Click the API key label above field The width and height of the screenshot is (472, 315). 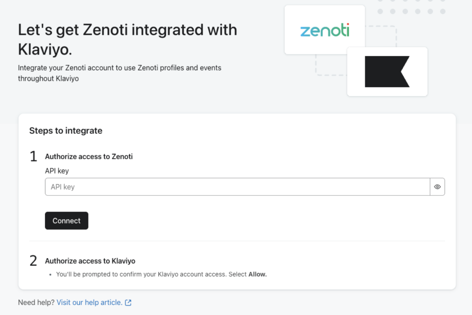click(x=57, y=171)
